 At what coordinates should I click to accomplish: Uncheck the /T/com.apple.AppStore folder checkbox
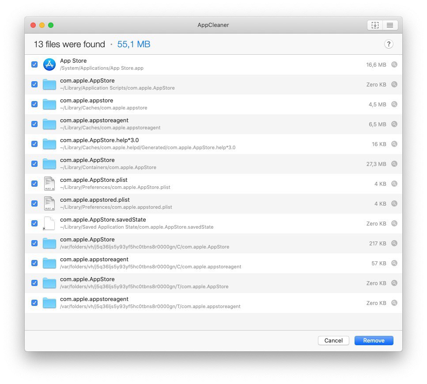34,283
